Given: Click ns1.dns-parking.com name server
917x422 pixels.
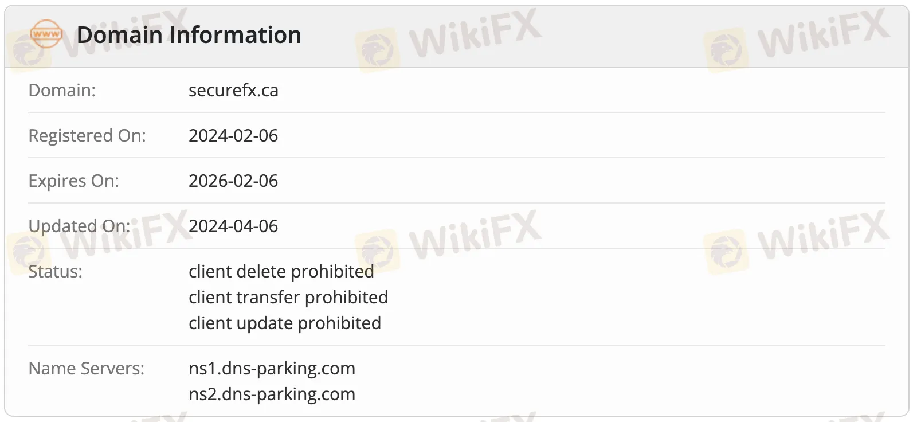Looking at the screenshot, I should [272, 368].
